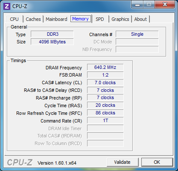Screen dimensions: 178x171
Task: Open the Graphics tab
Action: [120, 19]
